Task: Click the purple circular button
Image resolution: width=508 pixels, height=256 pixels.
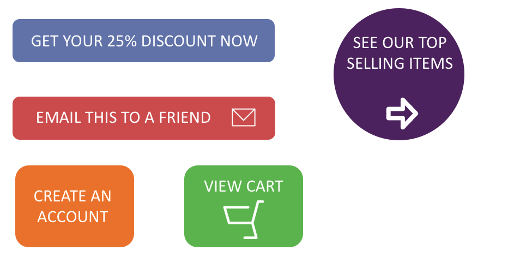Action: [399, 74]
